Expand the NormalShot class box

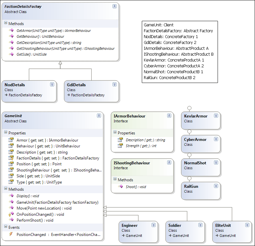pos(216,163)
